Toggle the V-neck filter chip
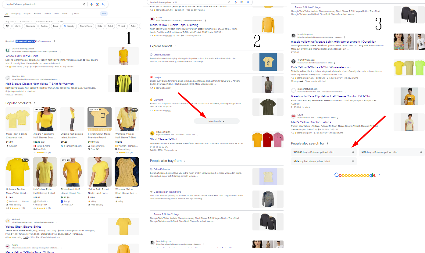The image size is (425, 253). coord(122,26)
